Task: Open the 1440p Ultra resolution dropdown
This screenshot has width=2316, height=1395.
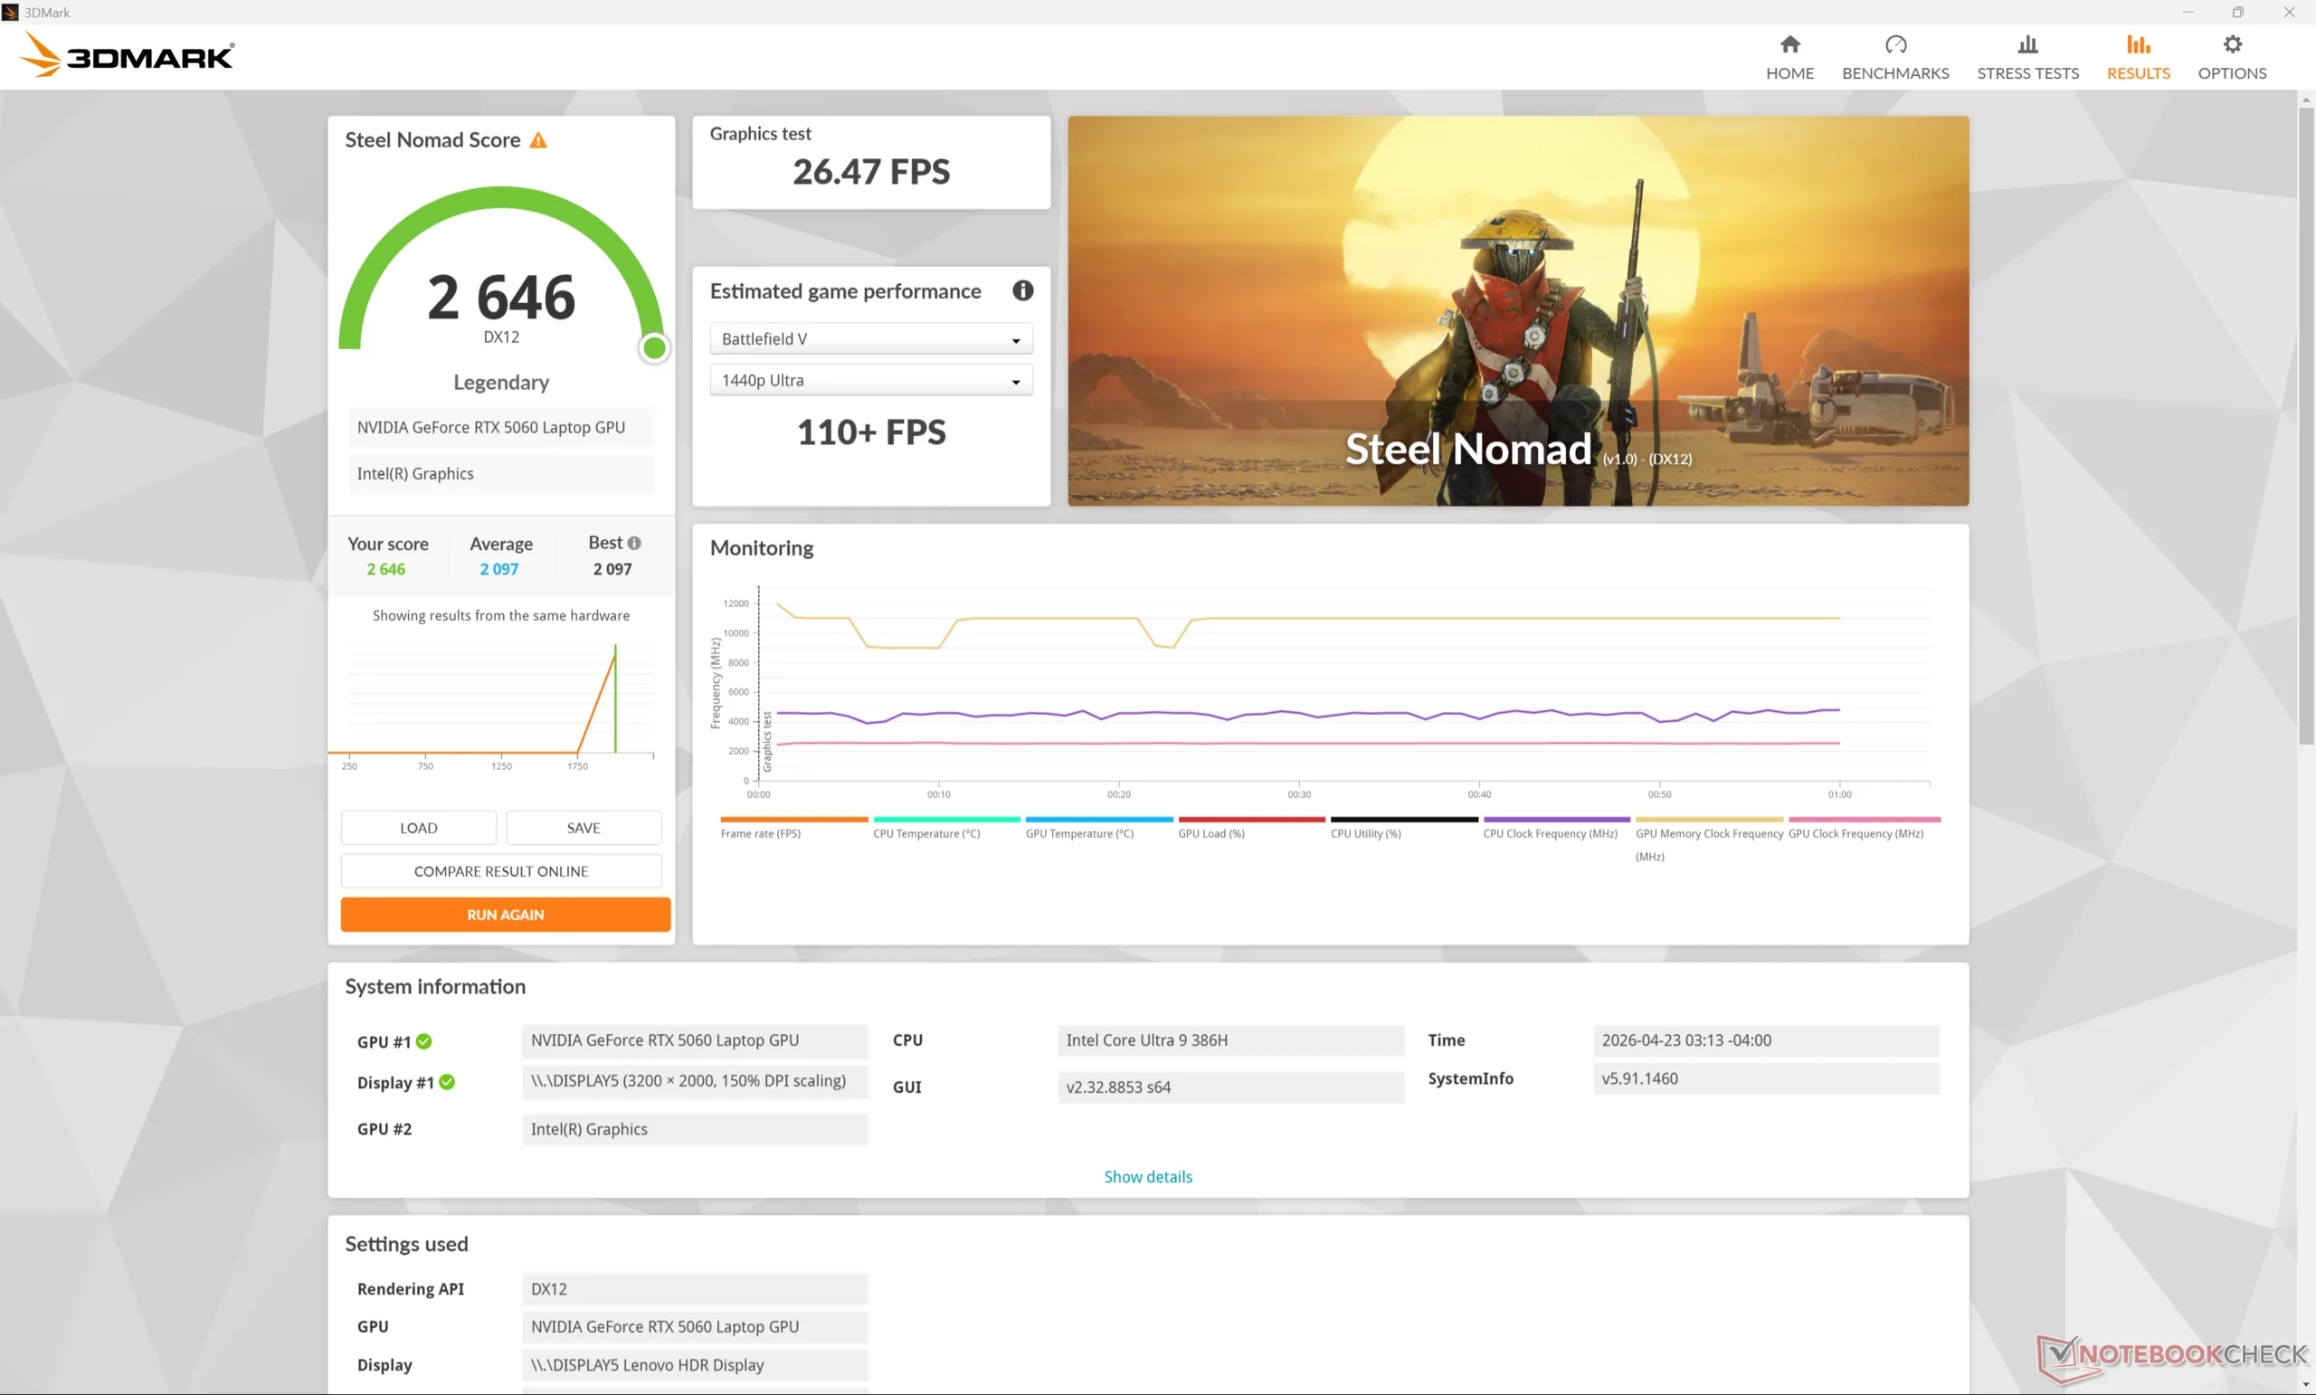Action: click(x=870, y=381)
